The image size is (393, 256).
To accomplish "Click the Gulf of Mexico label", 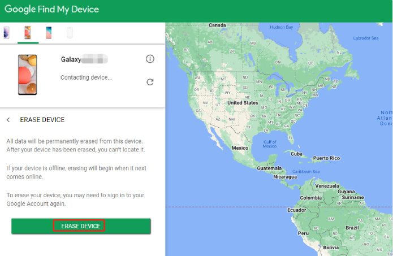I will [269, 144].
